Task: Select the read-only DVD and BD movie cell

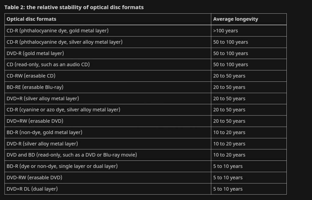Action: point(72,155)
